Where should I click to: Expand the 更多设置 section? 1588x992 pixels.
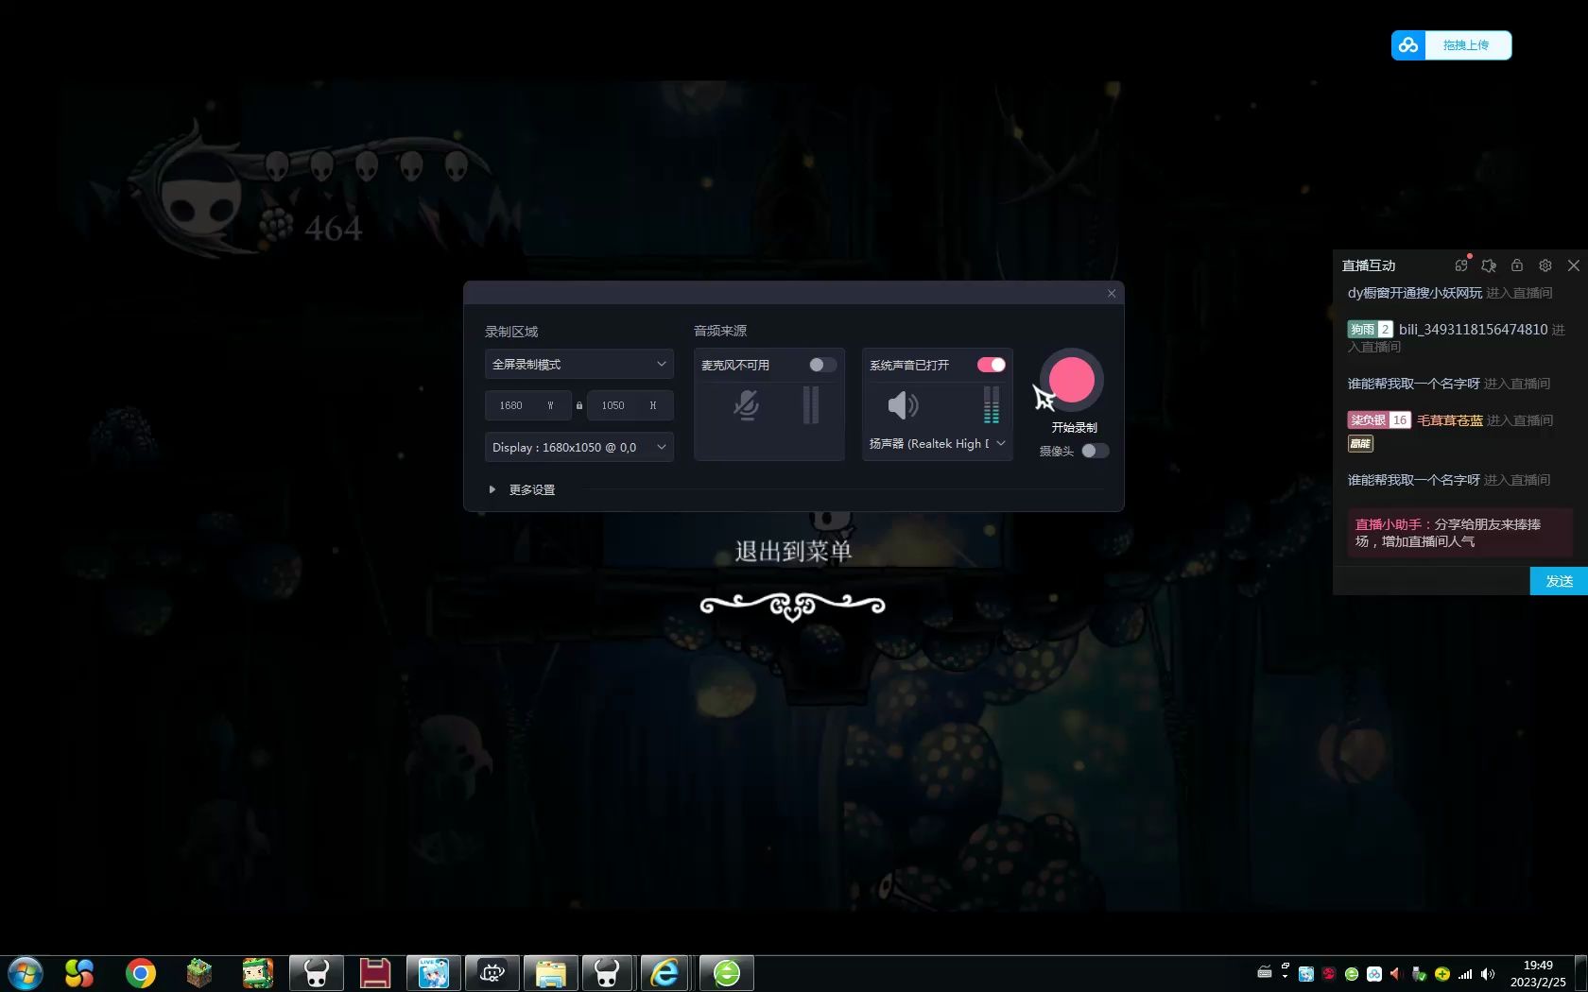tap(522, 489)
